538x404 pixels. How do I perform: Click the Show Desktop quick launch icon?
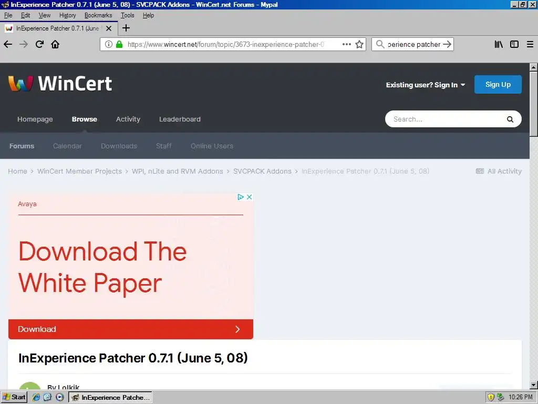point(47,397)
